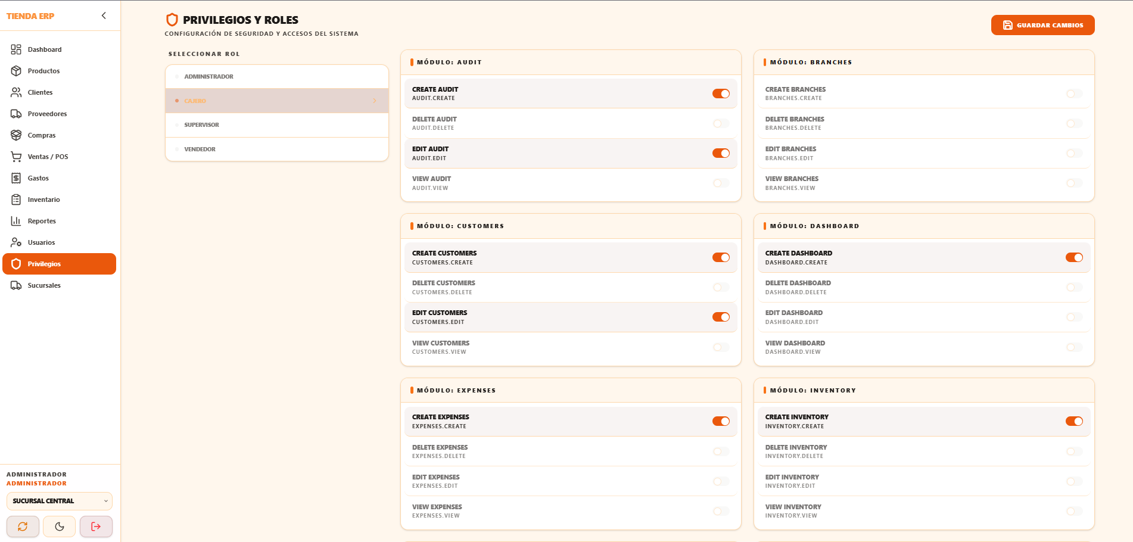Toggle dark mode with the moon icon
1133x542 pixels.
click(60, 527)
